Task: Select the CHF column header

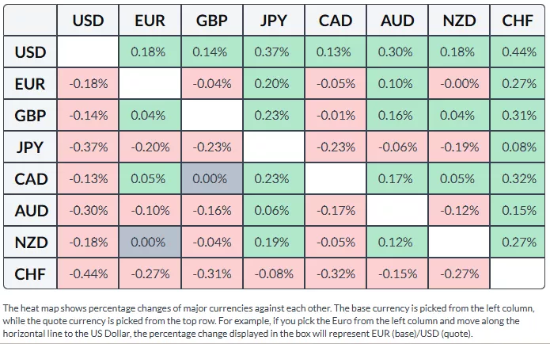Action: tap(517, 20)
